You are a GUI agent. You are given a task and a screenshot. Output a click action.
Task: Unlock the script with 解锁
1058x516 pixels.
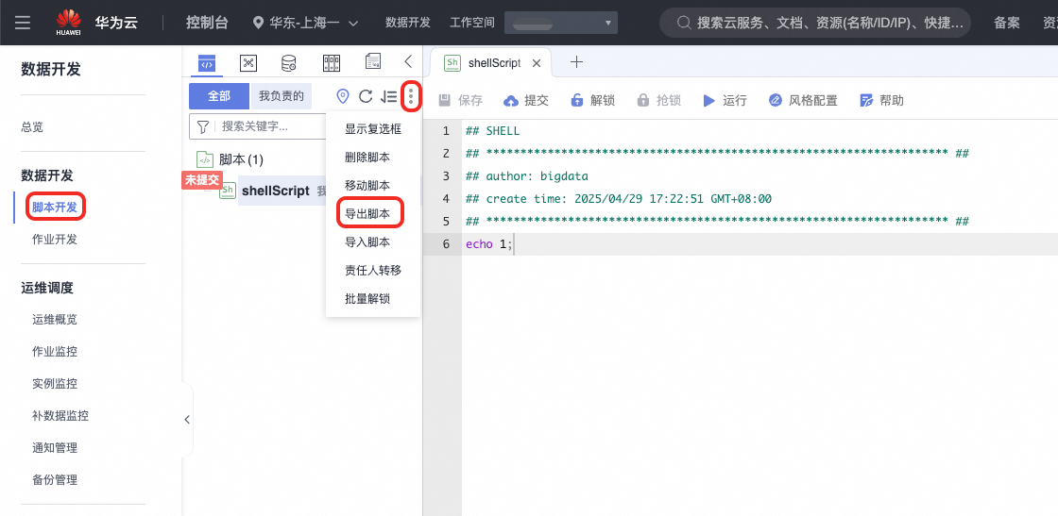point(592,100)
